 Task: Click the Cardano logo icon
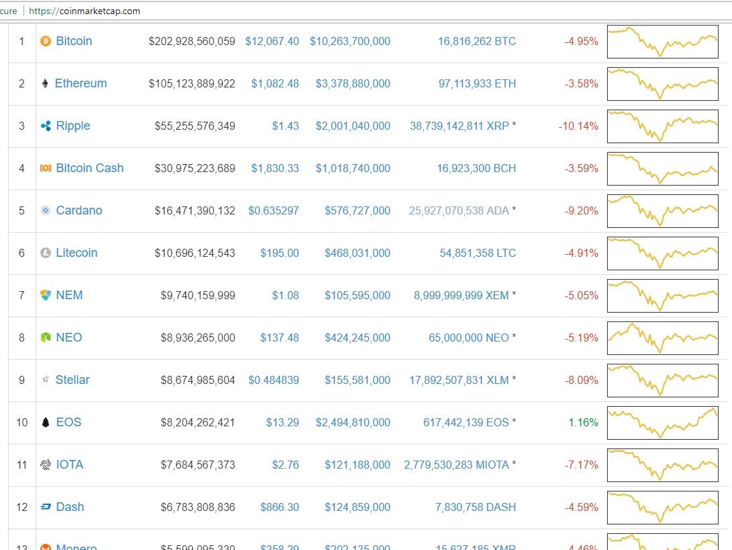point(45,210)
